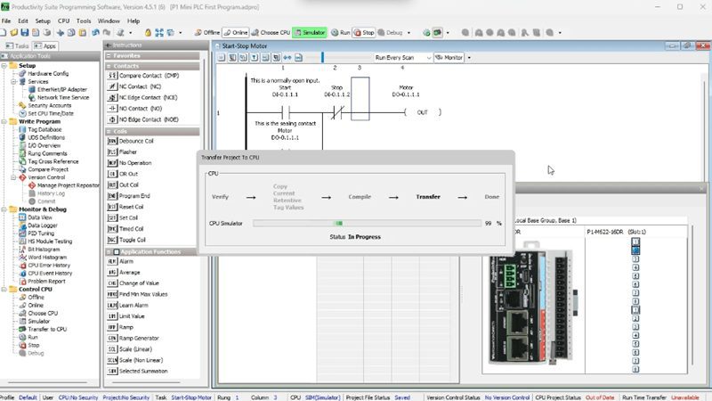Click Transfer to CPU in Control CPU
This screenshot has height=401, width=712.
pyautogui.click(x=47, y=329)
